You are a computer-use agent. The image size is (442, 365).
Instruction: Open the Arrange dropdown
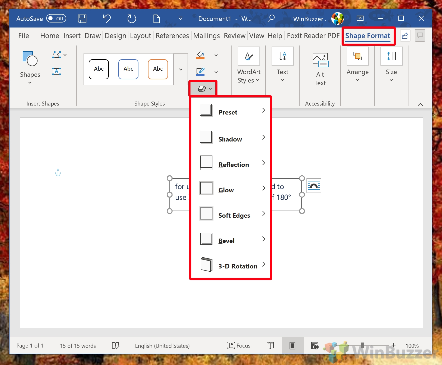click(357, 65)
